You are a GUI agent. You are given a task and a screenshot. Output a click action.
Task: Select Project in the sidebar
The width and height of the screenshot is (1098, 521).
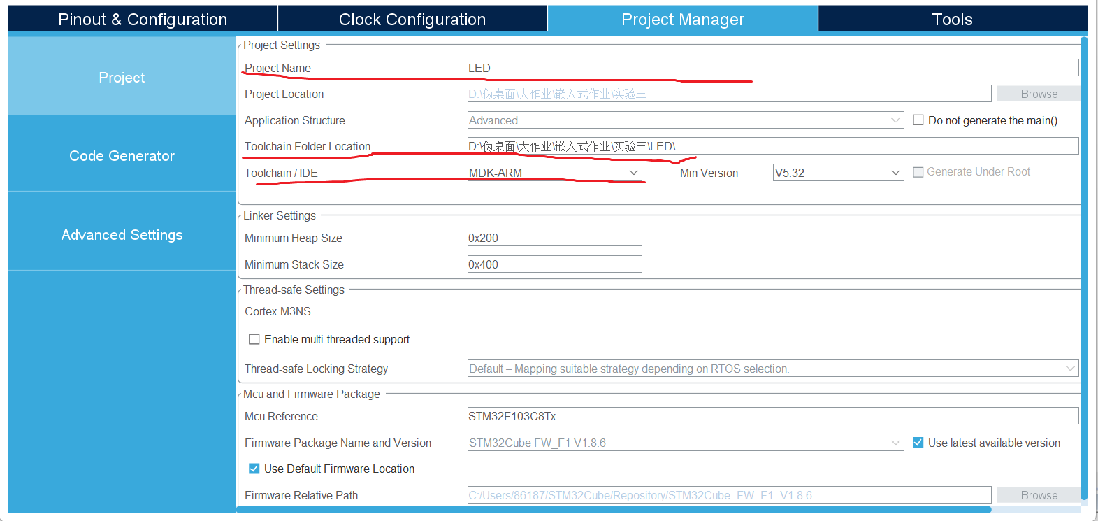[x=122, y=77]
